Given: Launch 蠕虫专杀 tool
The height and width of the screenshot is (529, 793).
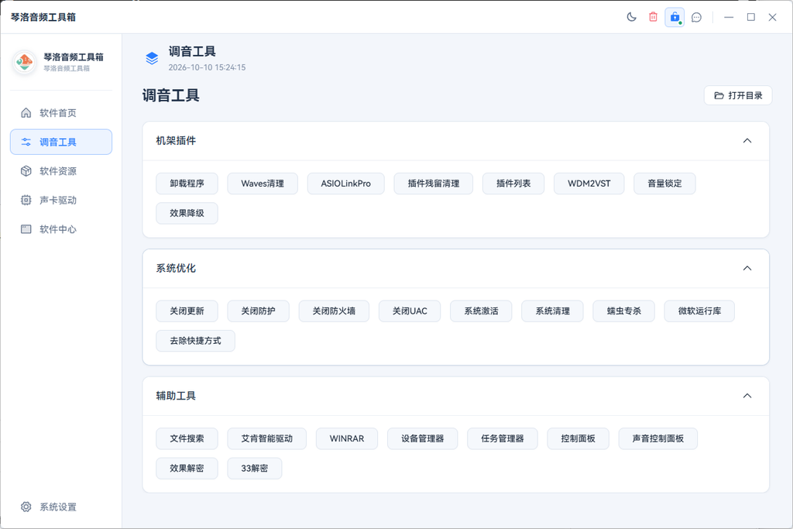Looking at the screenshot, I should 623,311.
